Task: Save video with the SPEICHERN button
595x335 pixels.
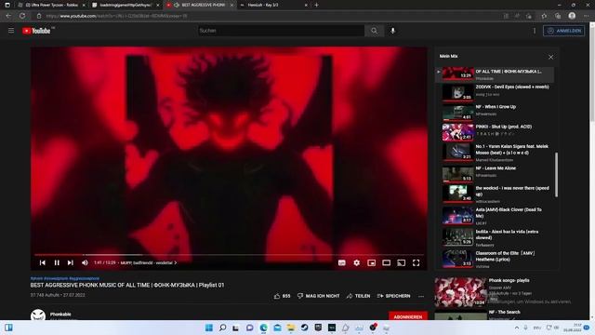Action: pos(394,296)
